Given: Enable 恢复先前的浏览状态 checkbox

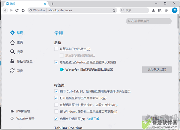Looking at the screenshot, I should tap(56, 49).
